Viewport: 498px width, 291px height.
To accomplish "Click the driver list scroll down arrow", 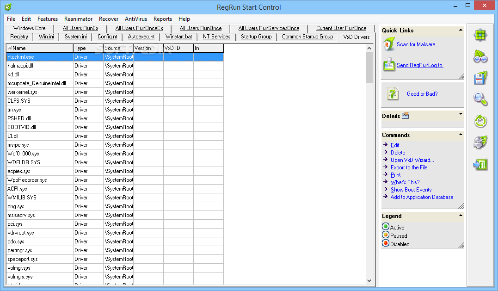I will (369, 280).
